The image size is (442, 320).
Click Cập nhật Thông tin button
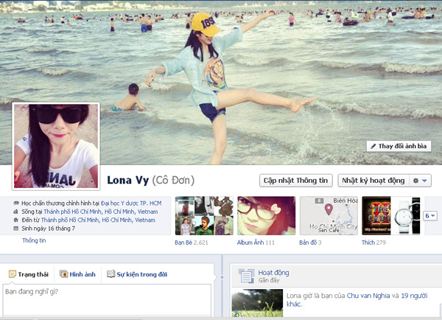(x=295, y=181)
